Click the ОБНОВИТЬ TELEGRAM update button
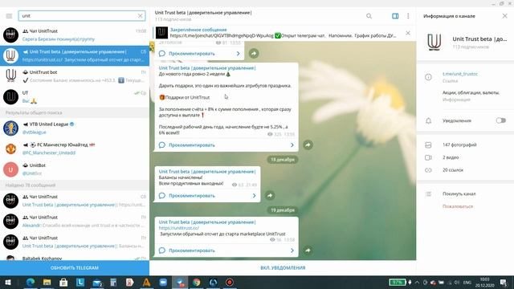The width and height of the screenshot is (514, 289). tap(75, 267)
